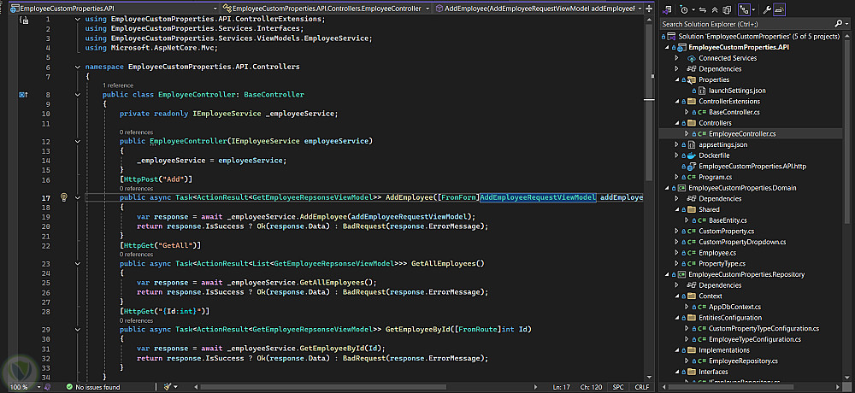Open the code cleanup dropdown arrow
Image resolution: width=855 pixels, height=393 pixels.
click(x=175, y=387)
